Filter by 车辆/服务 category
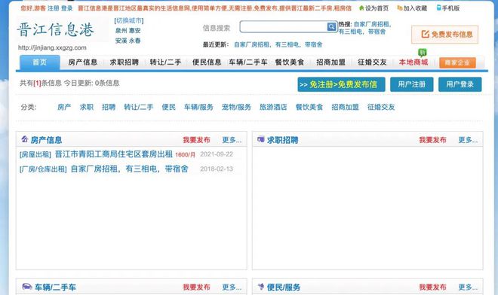This screenshot has width=498, height=295. pos(198,107)
